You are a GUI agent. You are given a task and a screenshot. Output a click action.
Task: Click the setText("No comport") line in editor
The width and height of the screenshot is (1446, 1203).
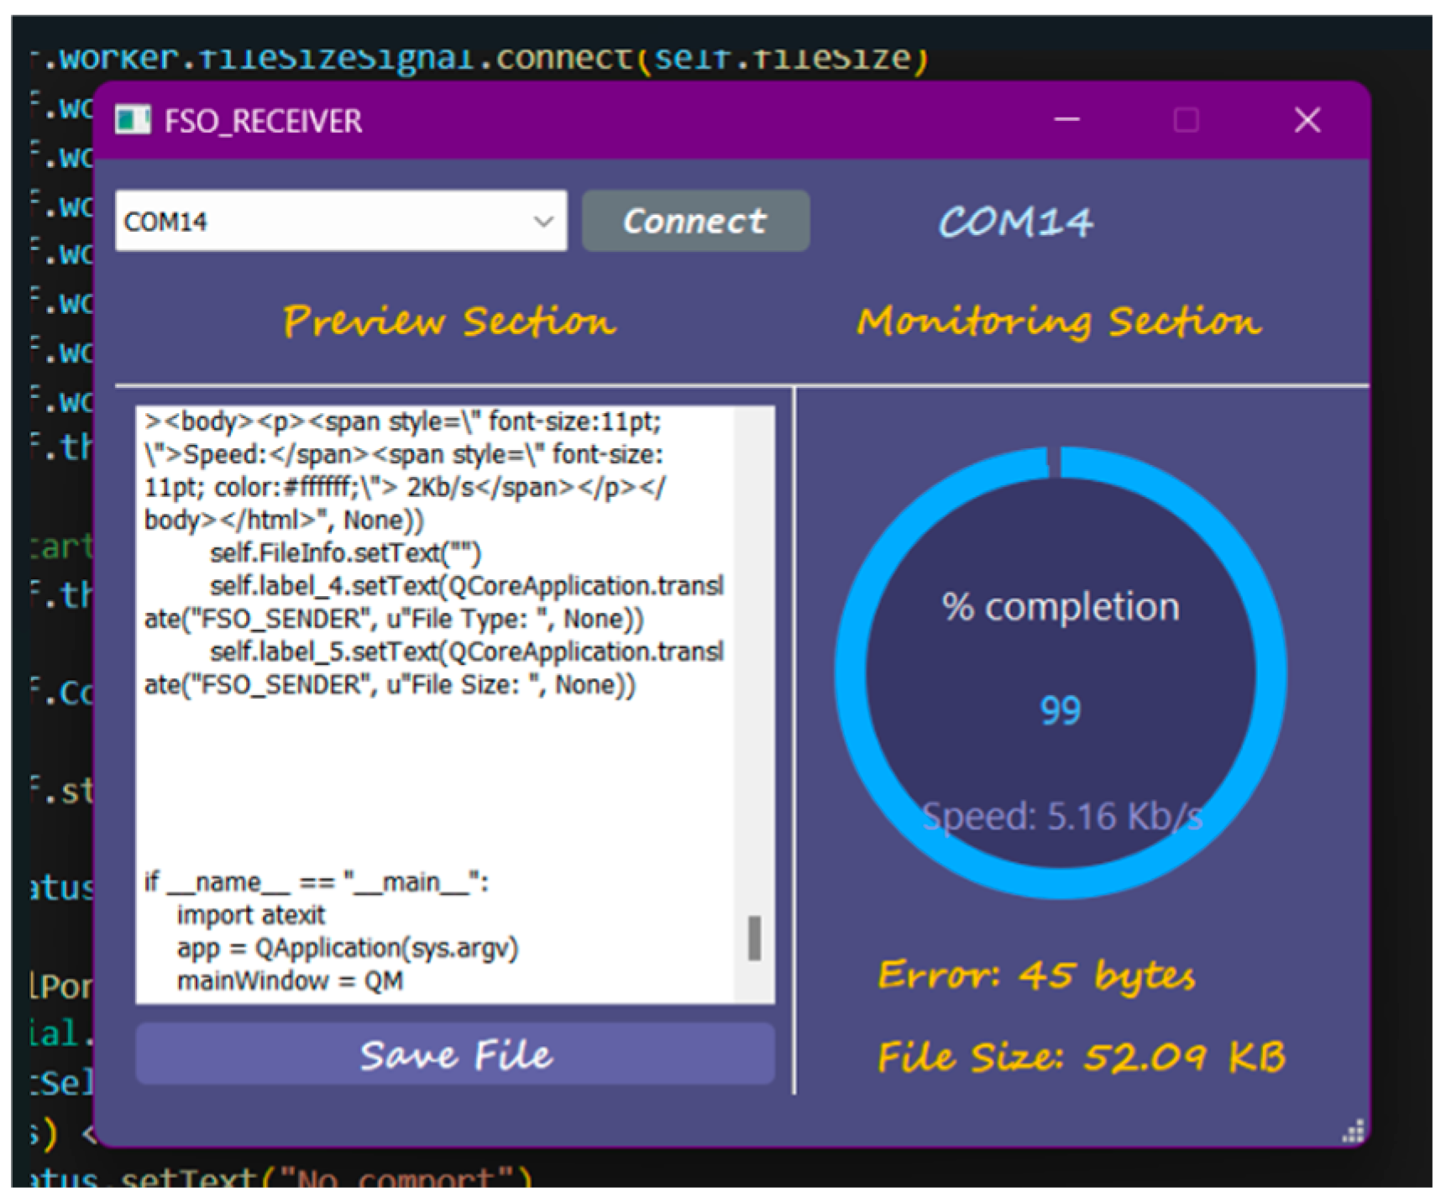click(280, 1177)
